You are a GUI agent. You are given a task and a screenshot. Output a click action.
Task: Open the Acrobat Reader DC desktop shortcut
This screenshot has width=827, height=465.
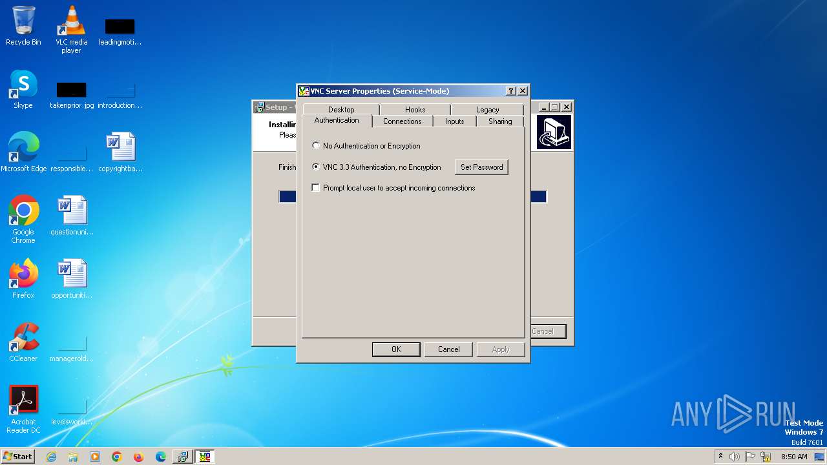23,409
